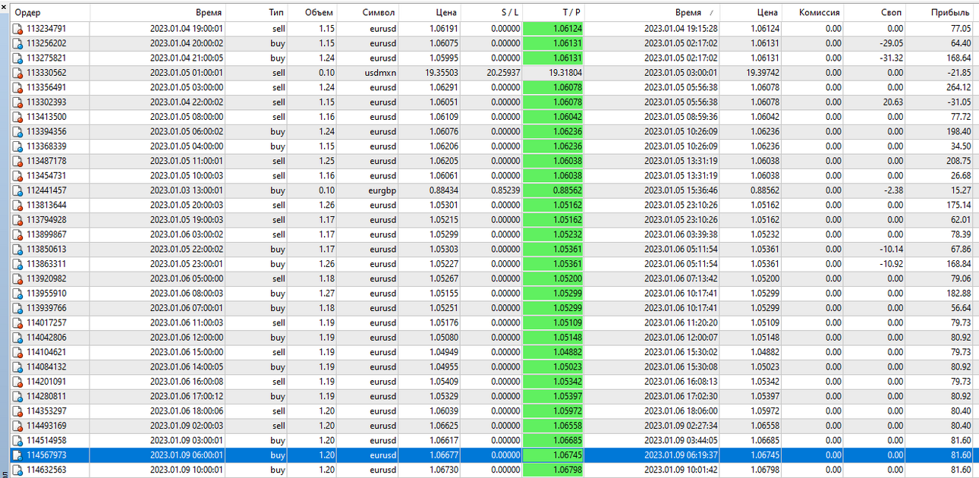
Task: Click the 264.12 profit value
Action: [x=959, y=87]
